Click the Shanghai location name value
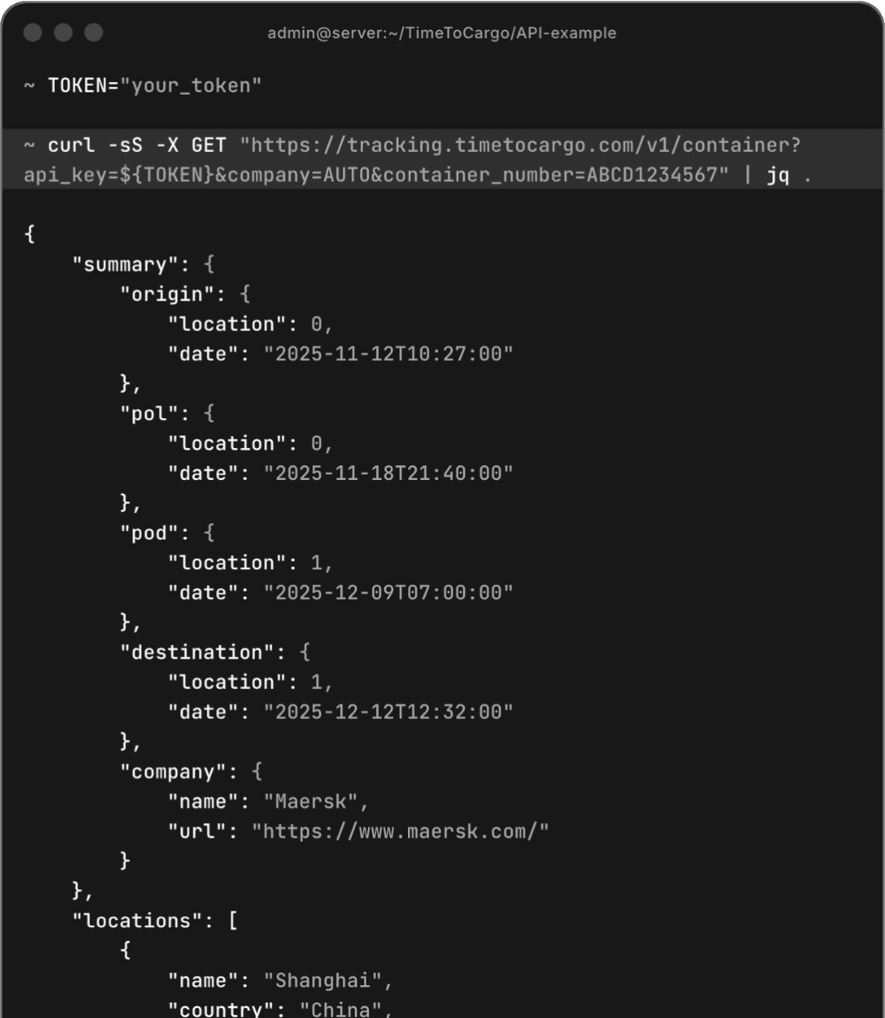 point(327,980)
